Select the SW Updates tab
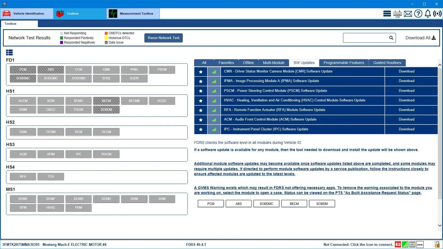The image size is (443, 249). coord(304,63)
